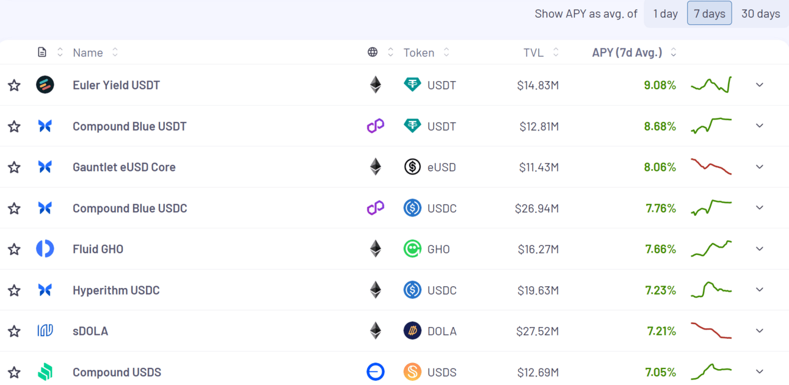Star the Compound Blue USDC row
789x385 pixels.
point(14,209)
